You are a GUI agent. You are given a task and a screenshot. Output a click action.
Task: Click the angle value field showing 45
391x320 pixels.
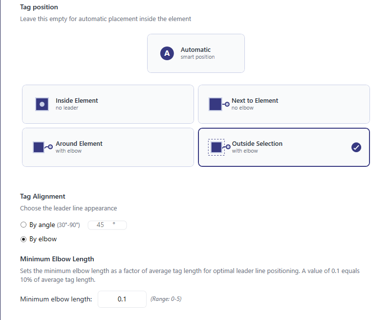(x=107, y=225)
